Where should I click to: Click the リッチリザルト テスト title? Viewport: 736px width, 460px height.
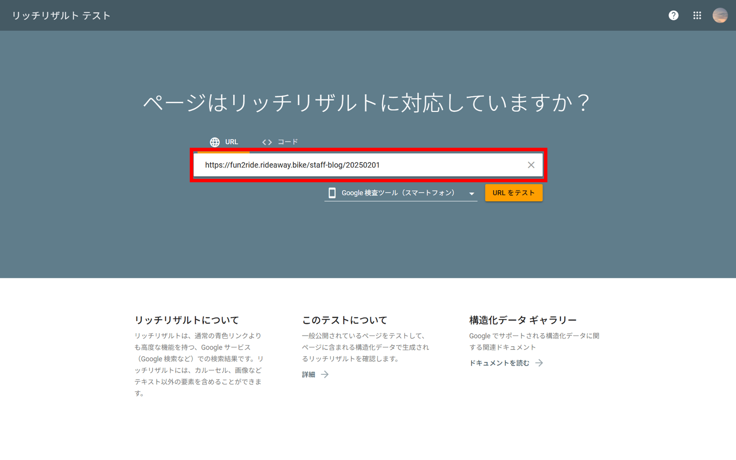(60, 15)
